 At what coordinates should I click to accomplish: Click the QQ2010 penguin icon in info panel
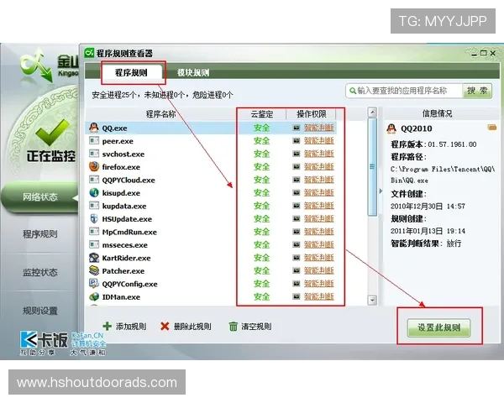pyautogui.click(x=391, y=128)
